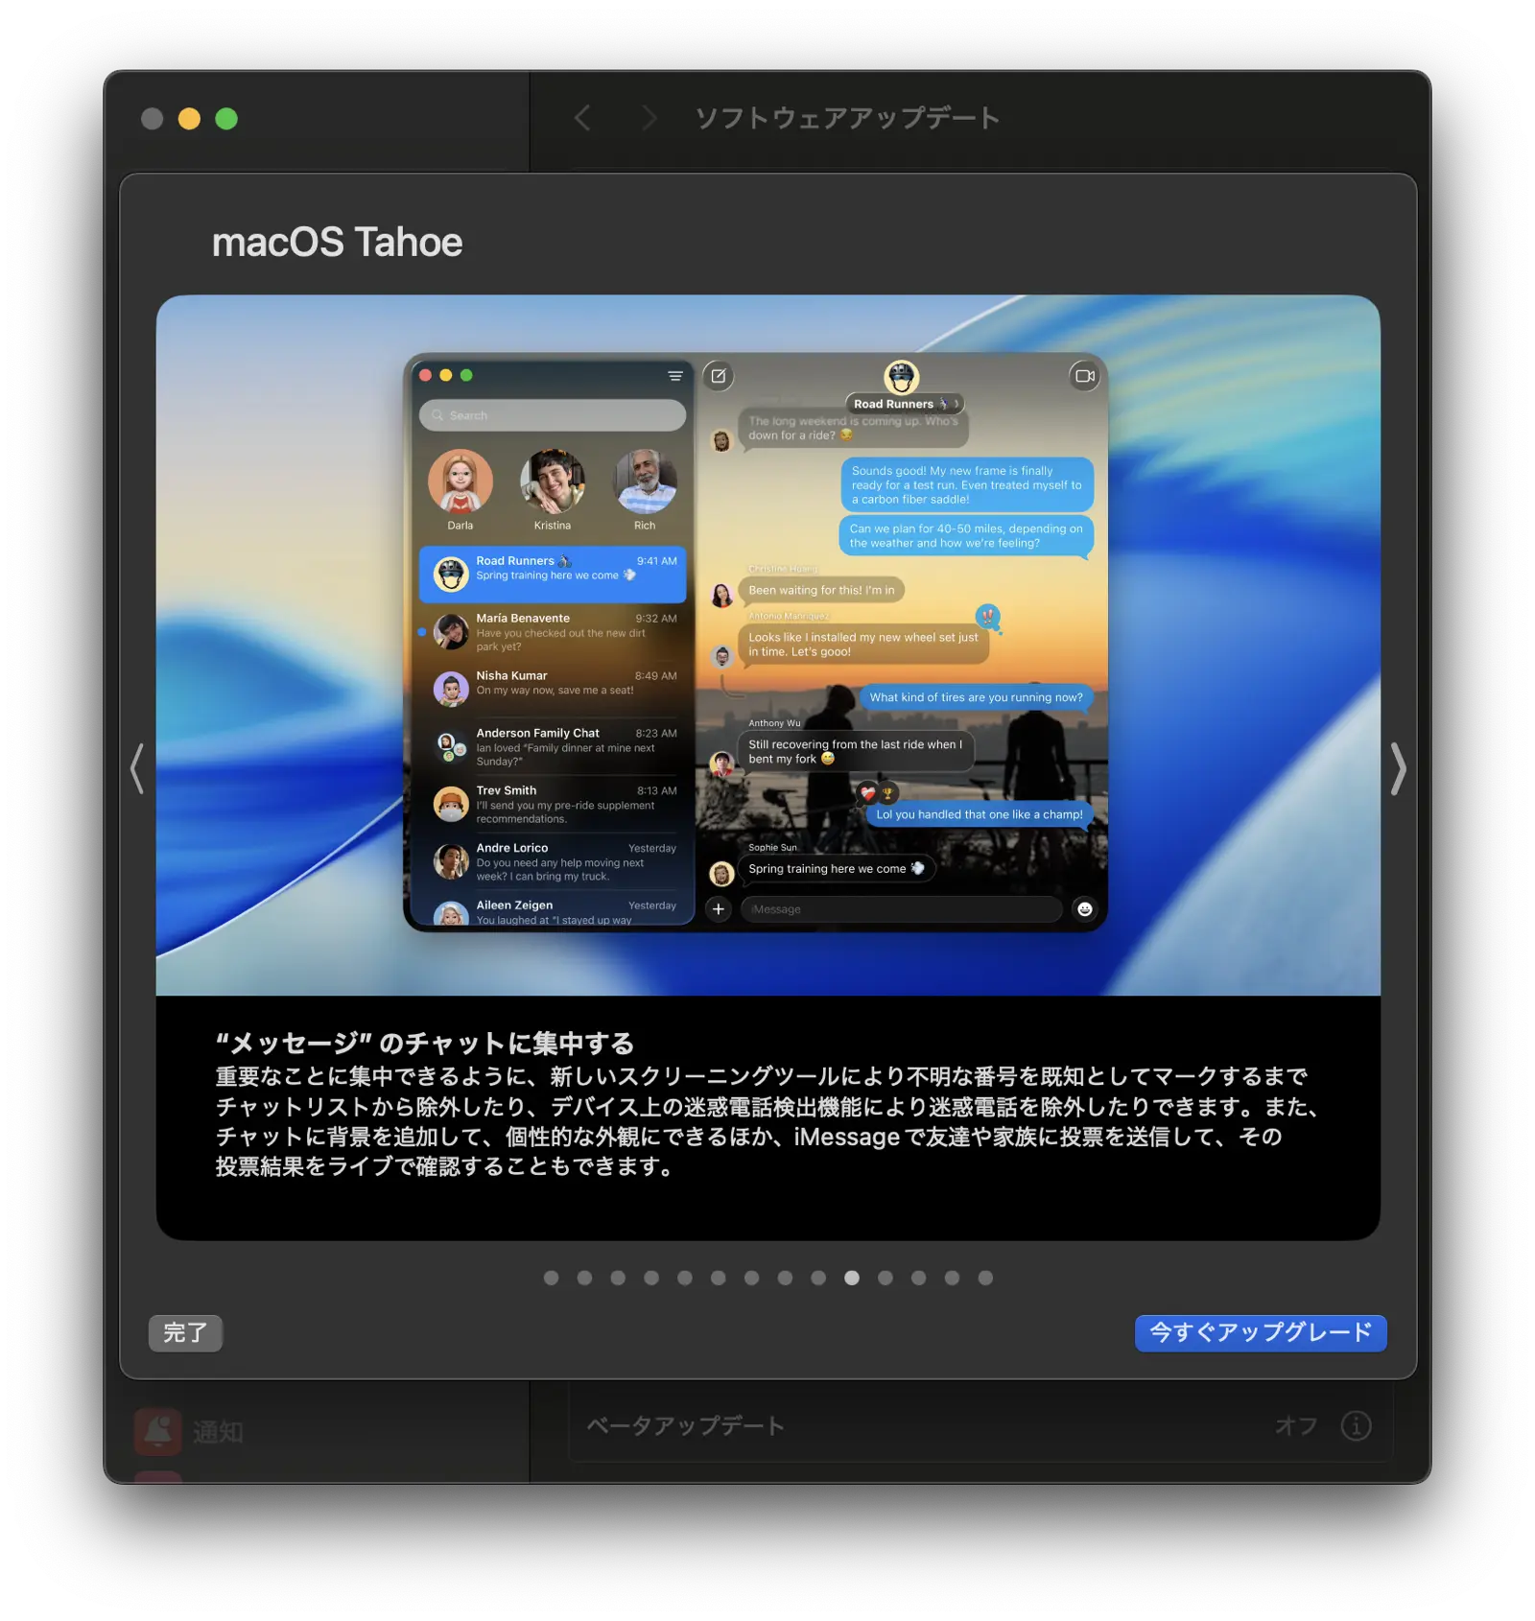Screen dimensions: 1535x1621
Task: Go to next slide with right chevron
Action: tap(1398, 768)
